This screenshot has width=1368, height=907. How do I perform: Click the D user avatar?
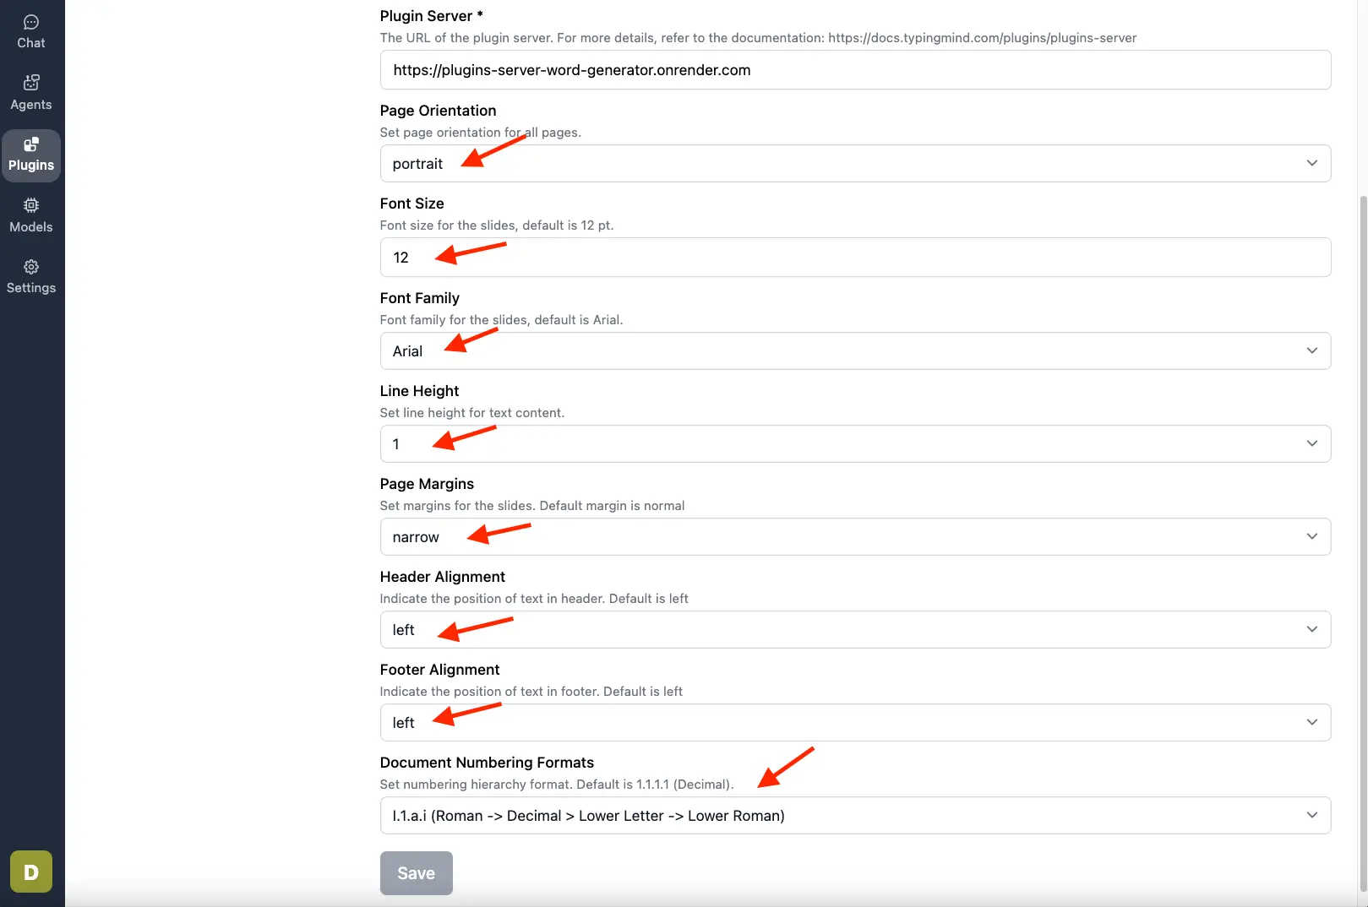coord(31,872)
